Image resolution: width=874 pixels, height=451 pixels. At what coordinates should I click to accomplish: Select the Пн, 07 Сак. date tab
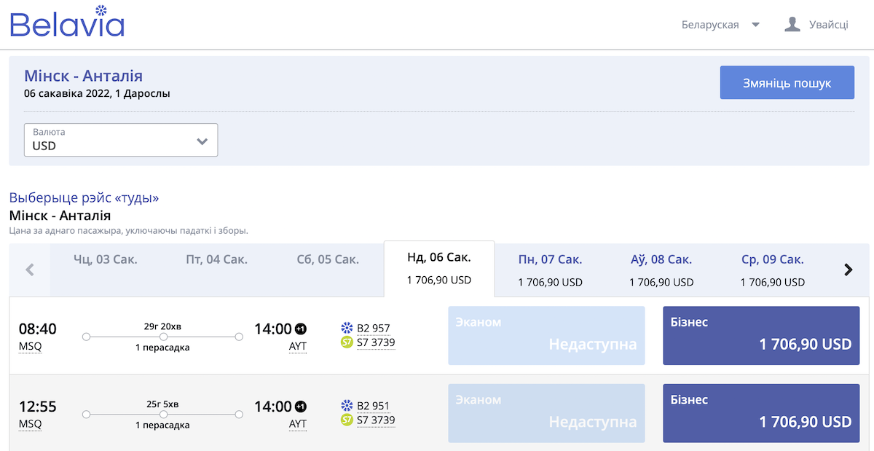click(x=550, y=270)
